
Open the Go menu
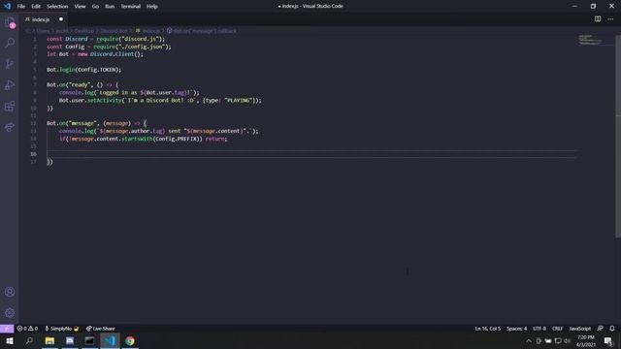95,6
